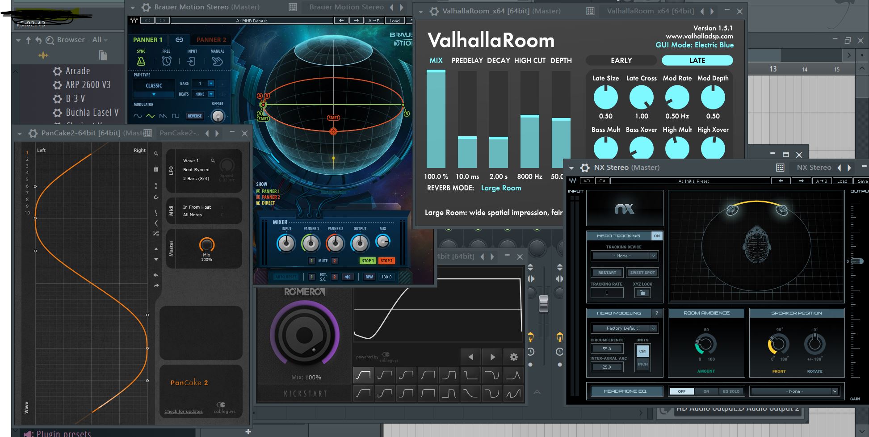Select the Sync metronome mode in Brauer Motion

click(141, 61)
